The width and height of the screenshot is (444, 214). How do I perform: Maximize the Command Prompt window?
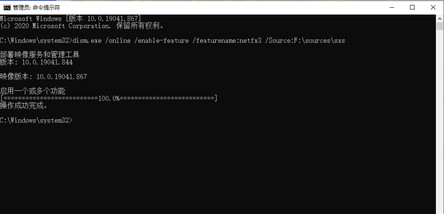coord(412,7)
